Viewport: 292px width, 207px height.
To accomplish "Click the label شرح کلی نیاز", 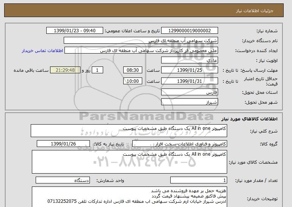I will [x=264, y=131].
